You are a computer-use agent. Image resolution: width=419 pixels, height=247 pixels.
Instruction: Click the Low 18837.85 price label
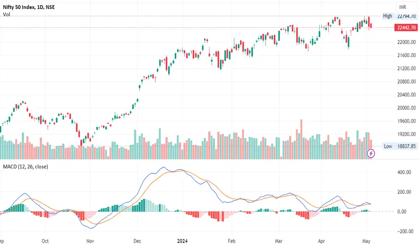click(x=400, y=146)
